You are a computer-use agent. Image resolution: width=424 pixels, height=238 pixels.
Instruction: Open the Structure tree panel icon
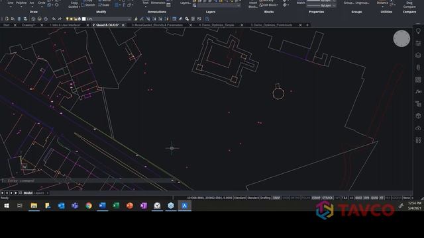click(418, 104)
